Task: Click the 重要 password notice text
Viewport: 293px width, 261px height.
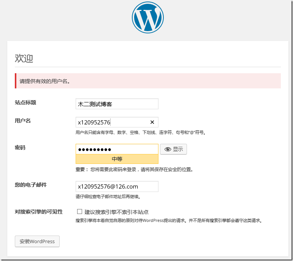Action: (134, 170)
